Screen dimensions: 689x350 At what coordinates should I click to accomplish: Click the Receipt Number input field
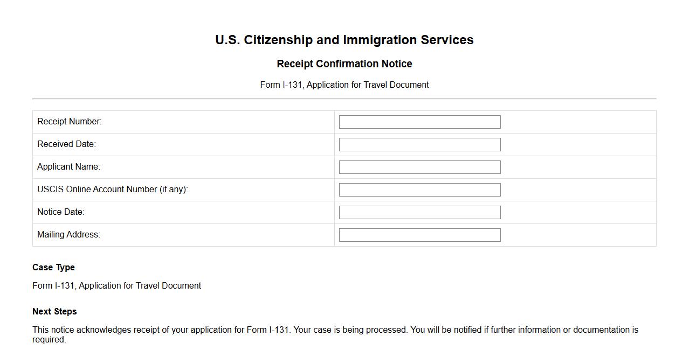tap(419, 122)
